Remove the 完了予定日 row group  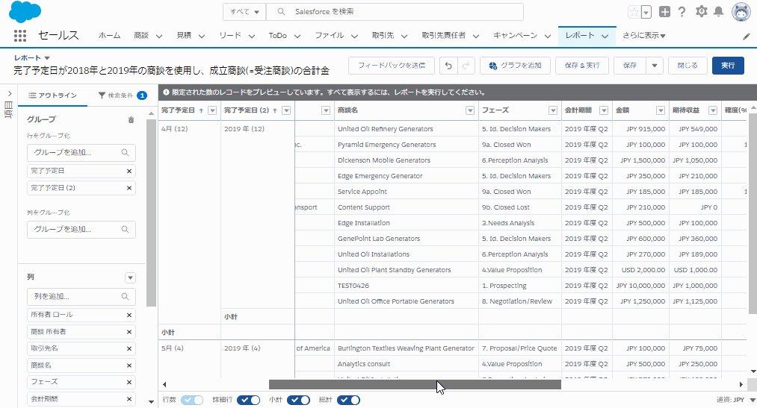tap(129, 171)
